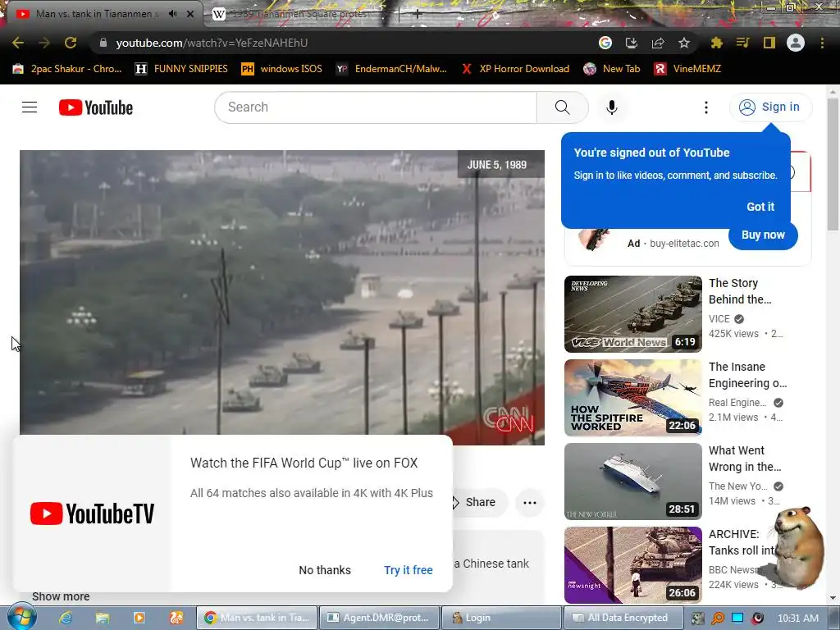This screenshot has width=840, height=630.
Task: Open the windows ISOS bookmark
Action: [282, 69]
